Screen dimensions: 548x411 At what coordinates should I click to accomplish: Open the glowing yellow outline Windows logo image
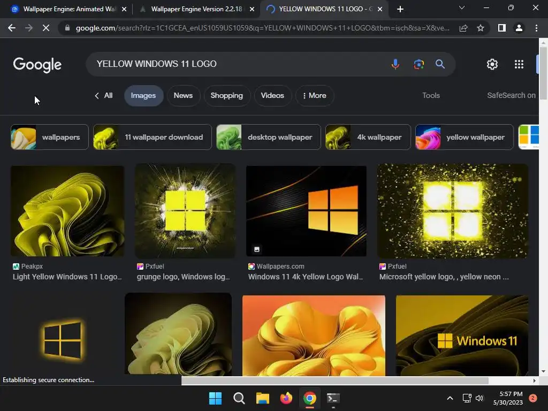tap(63, 339)
